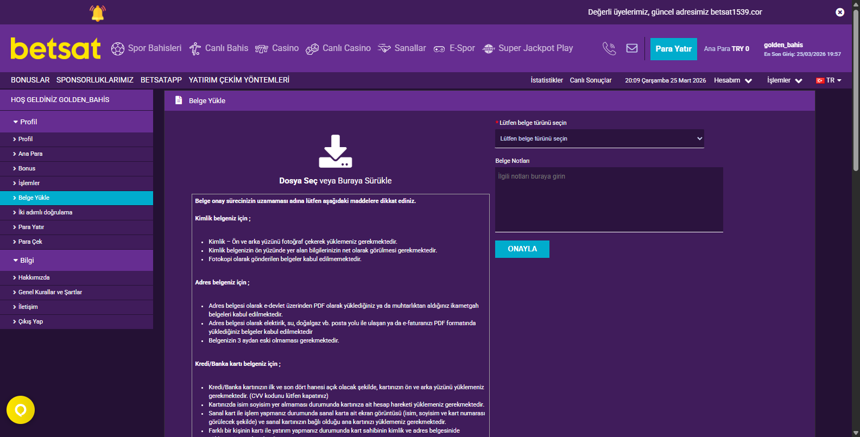Expand the Hesabım dropdown
This screenshot has height=437, width=860.
click(733, 80)
